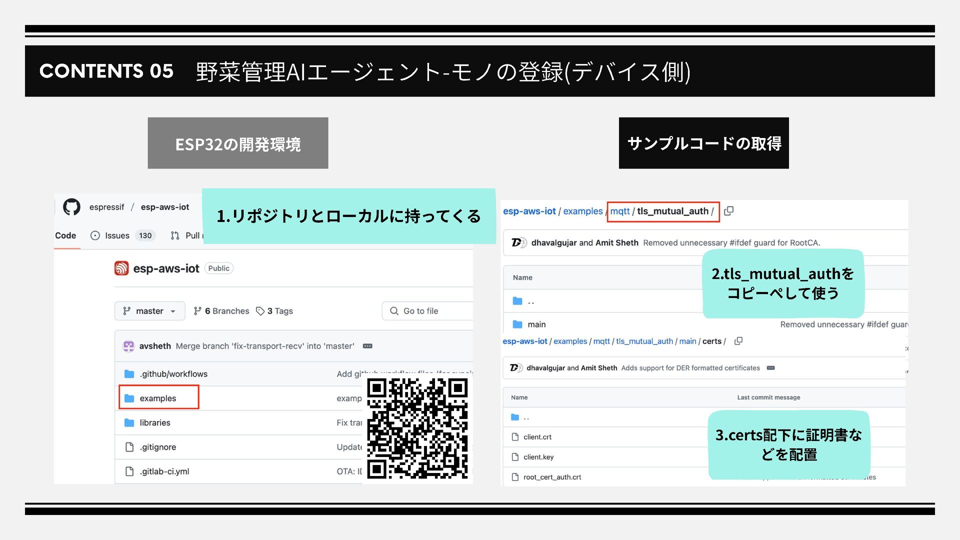Click the tag icon next to 3 Tags
This screenshot has width=960, height=540.
click(260, 311)
